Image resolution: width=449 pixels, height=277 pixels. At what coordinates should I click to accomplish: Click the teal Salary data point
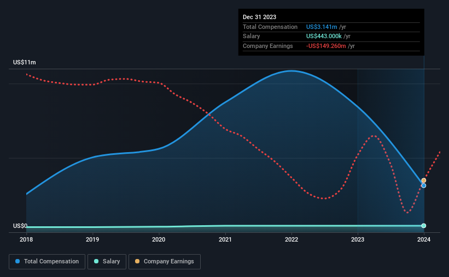click(424, 226)
